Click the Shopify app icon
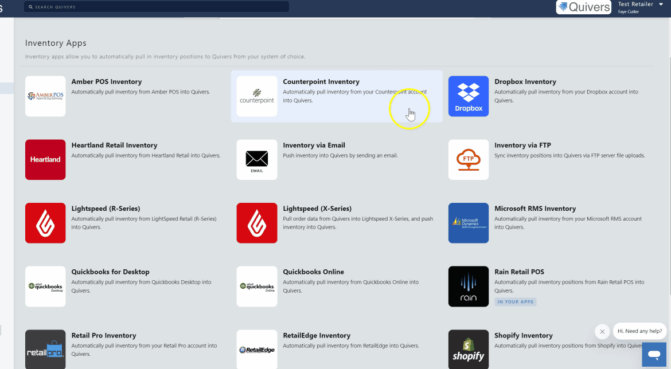The width and height of the screenshot is (671, 369). pyautogui.click(x=469, y=350)
